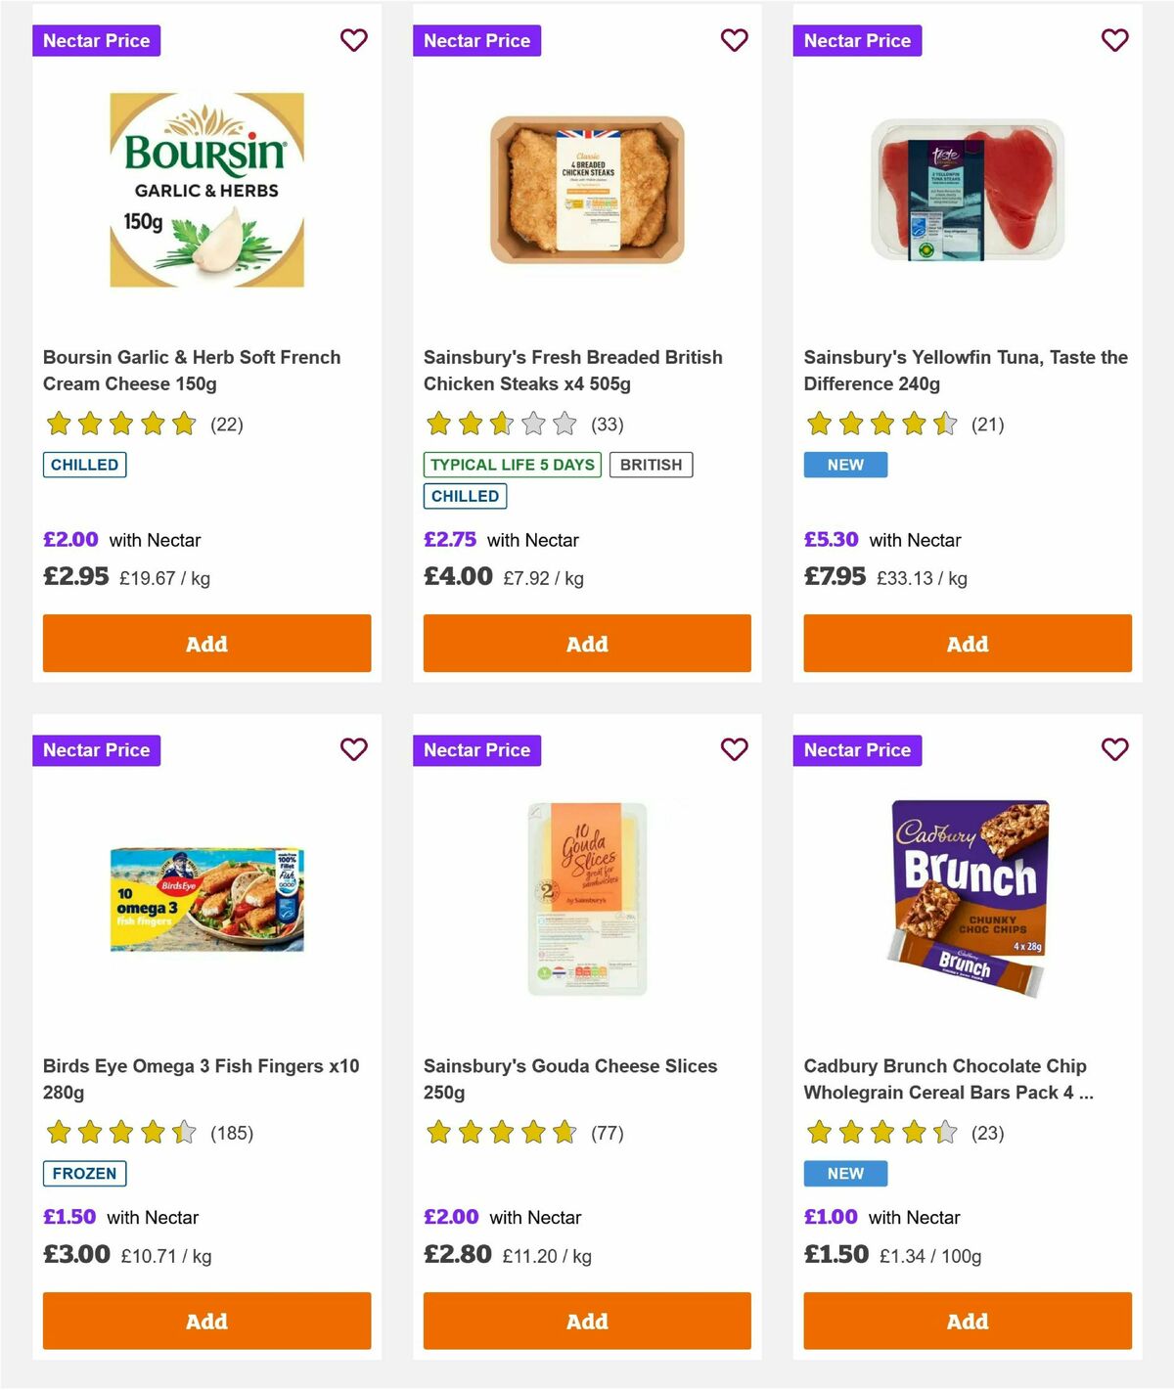Open Boursin Garlic & Herb product page

click(191, 371)
